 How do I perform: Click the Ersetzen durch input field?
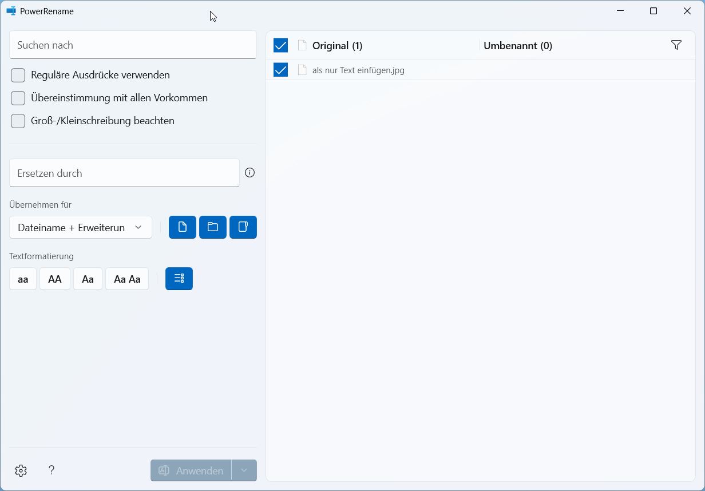(124, 173)
